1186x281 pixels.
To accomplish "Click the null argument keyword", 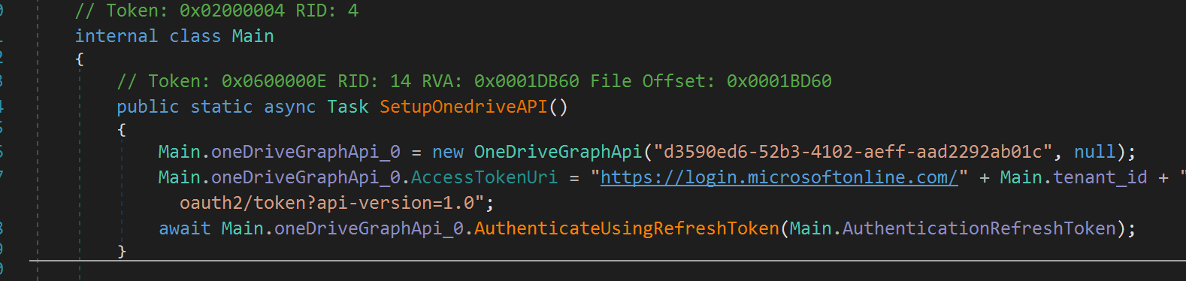I will [1095, 152].
